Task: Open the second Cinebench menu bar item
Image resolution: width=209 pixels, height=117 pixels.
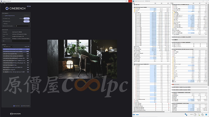Action: pyautogui.click(x=4, y=3)
